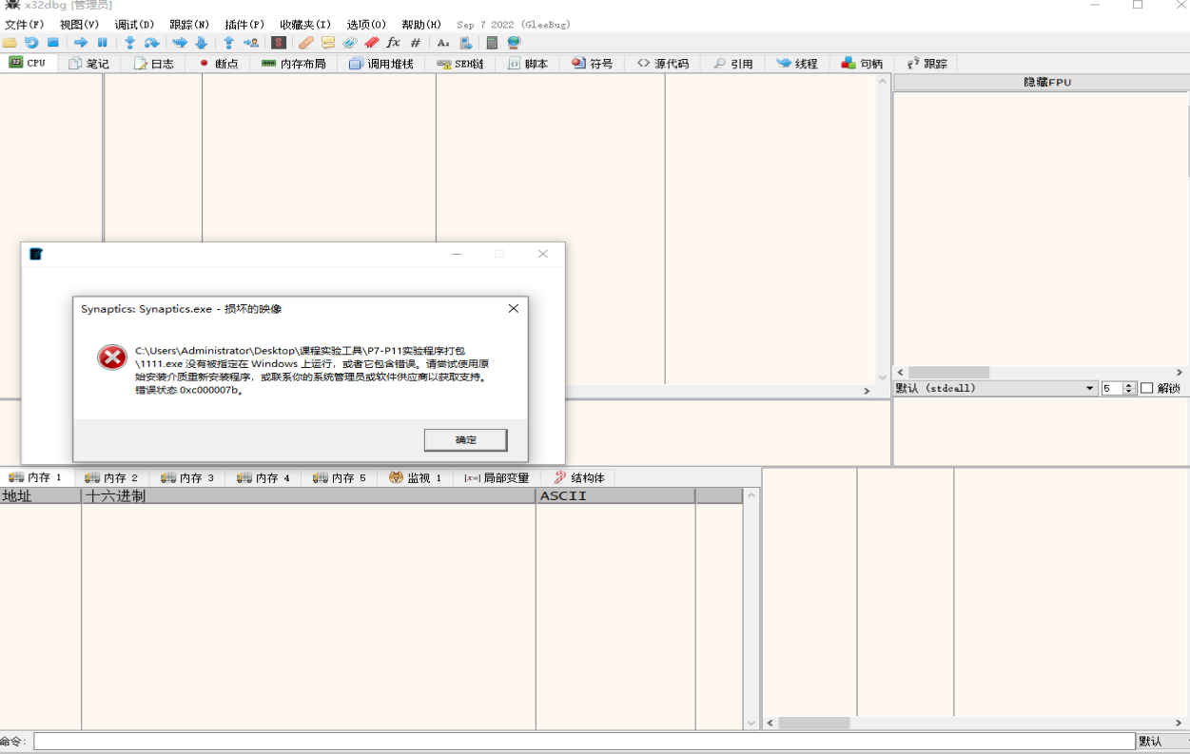Click the patches bandage icon

[305, 43]
